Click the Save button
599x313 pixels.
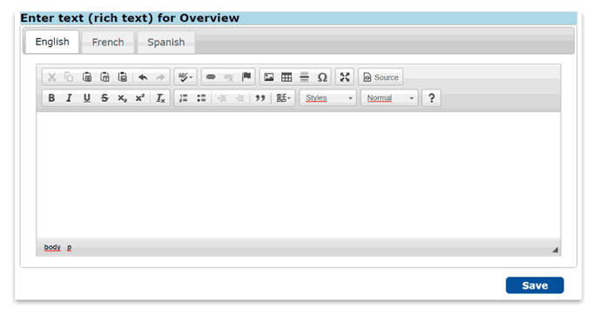(535, 285)
